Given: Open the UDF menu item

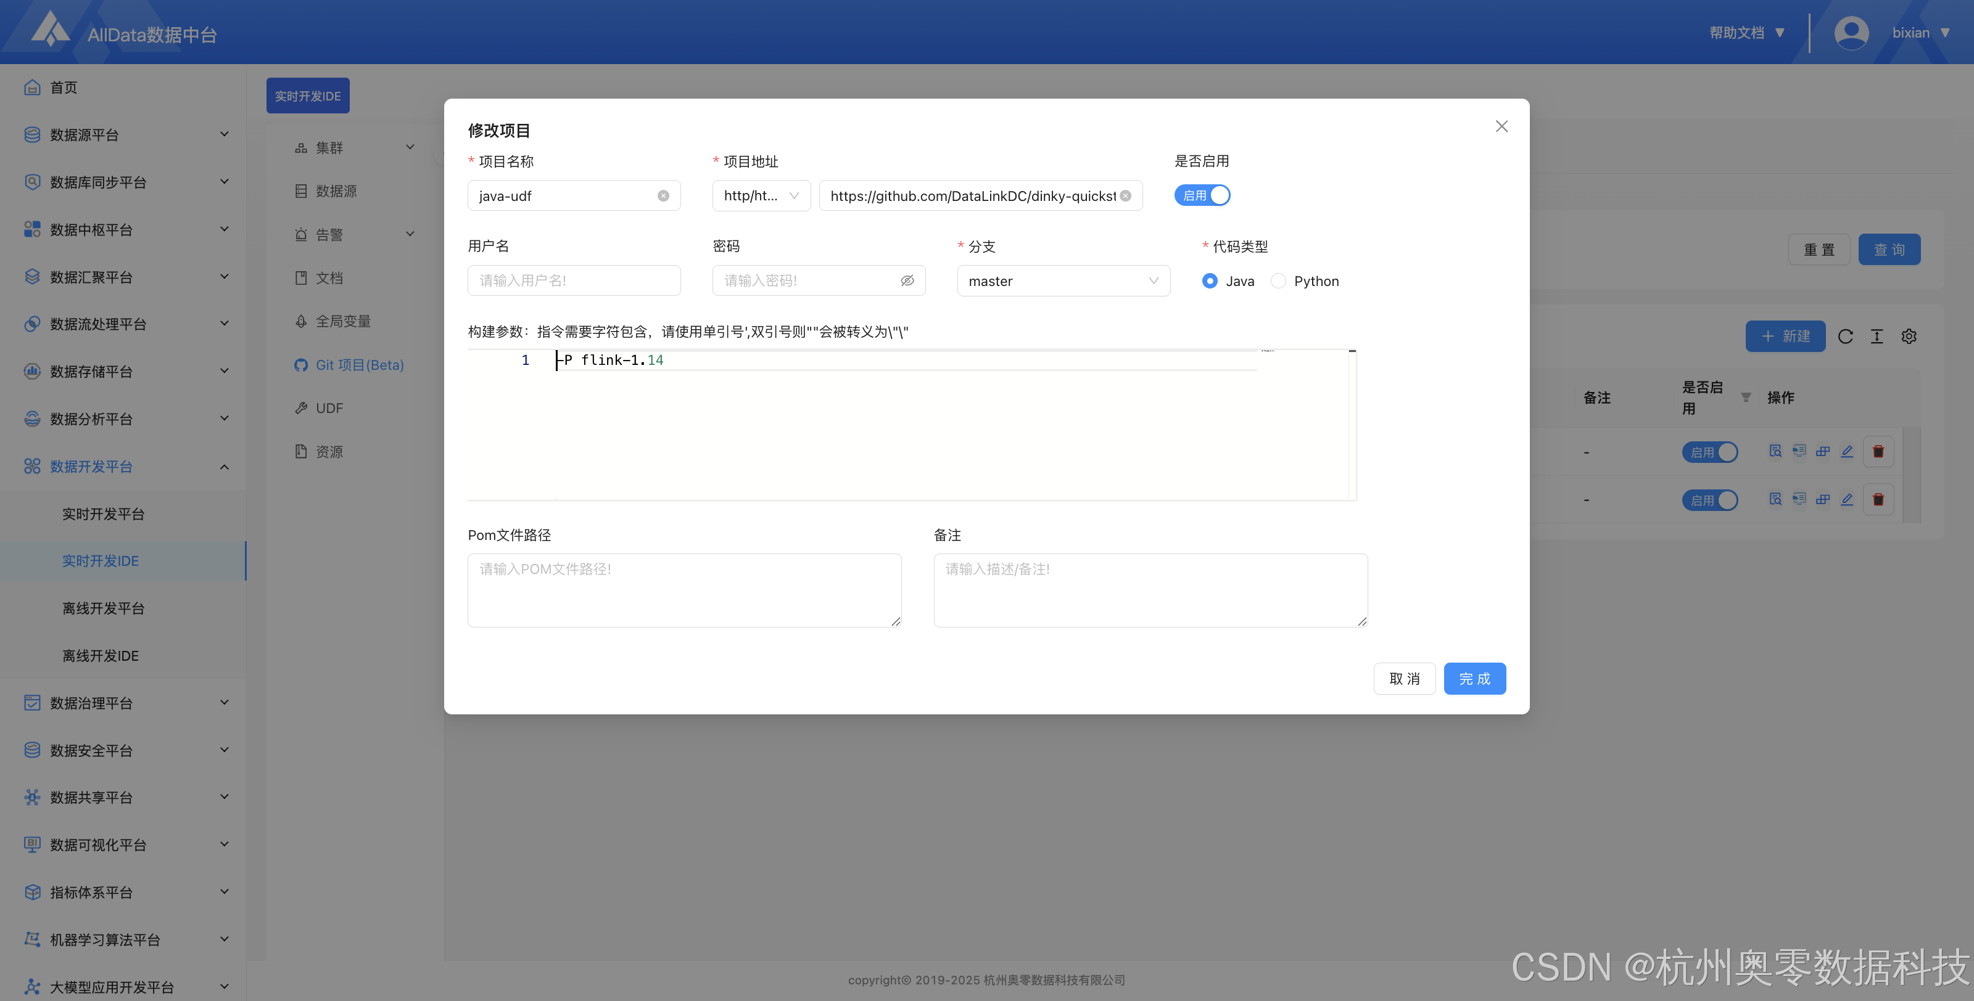Looking at the screenshot, I should pos(329,408).
